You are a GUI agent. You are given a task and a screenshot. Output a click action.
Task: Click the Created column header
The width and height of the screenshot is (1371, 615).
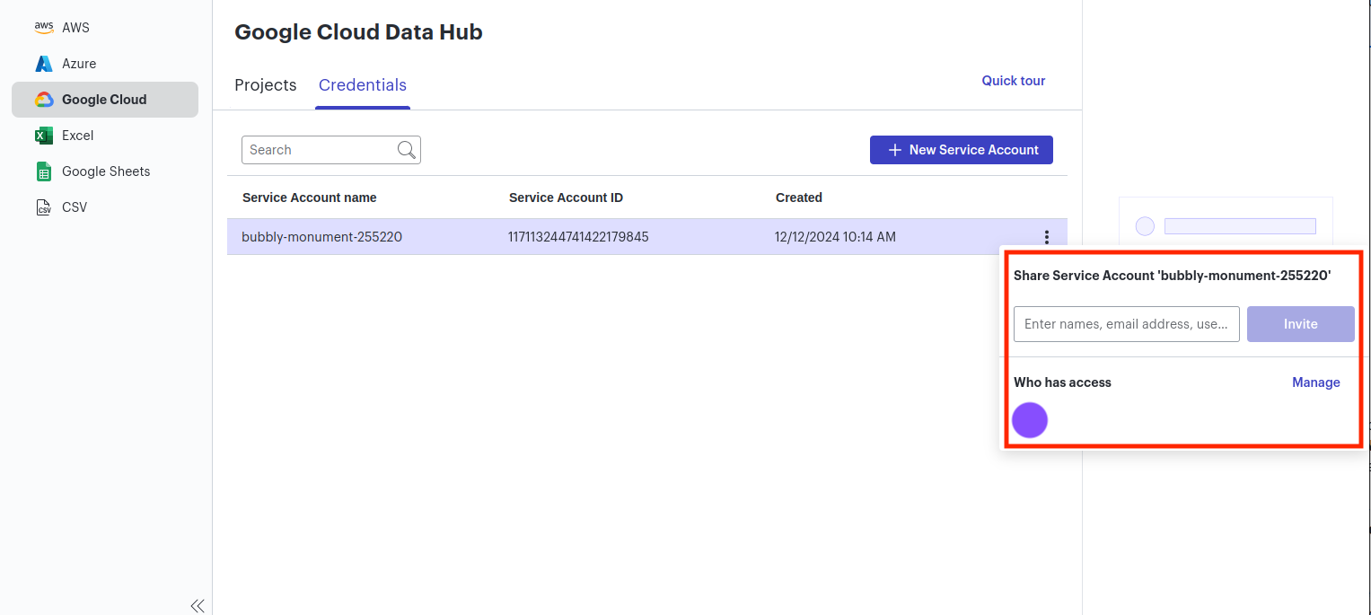coord(799,198)
